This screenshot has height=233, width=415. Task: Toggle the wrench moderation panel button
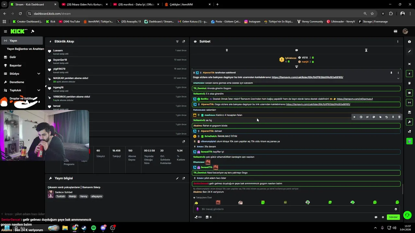(x=409, y=122)
